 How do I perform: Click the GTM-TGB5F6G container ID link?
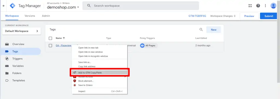pyautogui.click(x=197, y=16)
